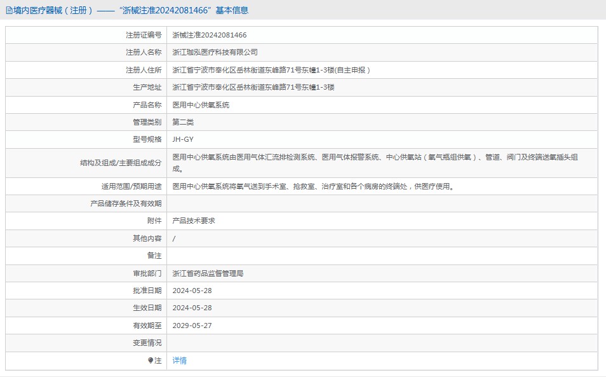Click the empty 产品储存条件及有效期 value cell
This screenshot has width=606, height=377.
[381, 203]
